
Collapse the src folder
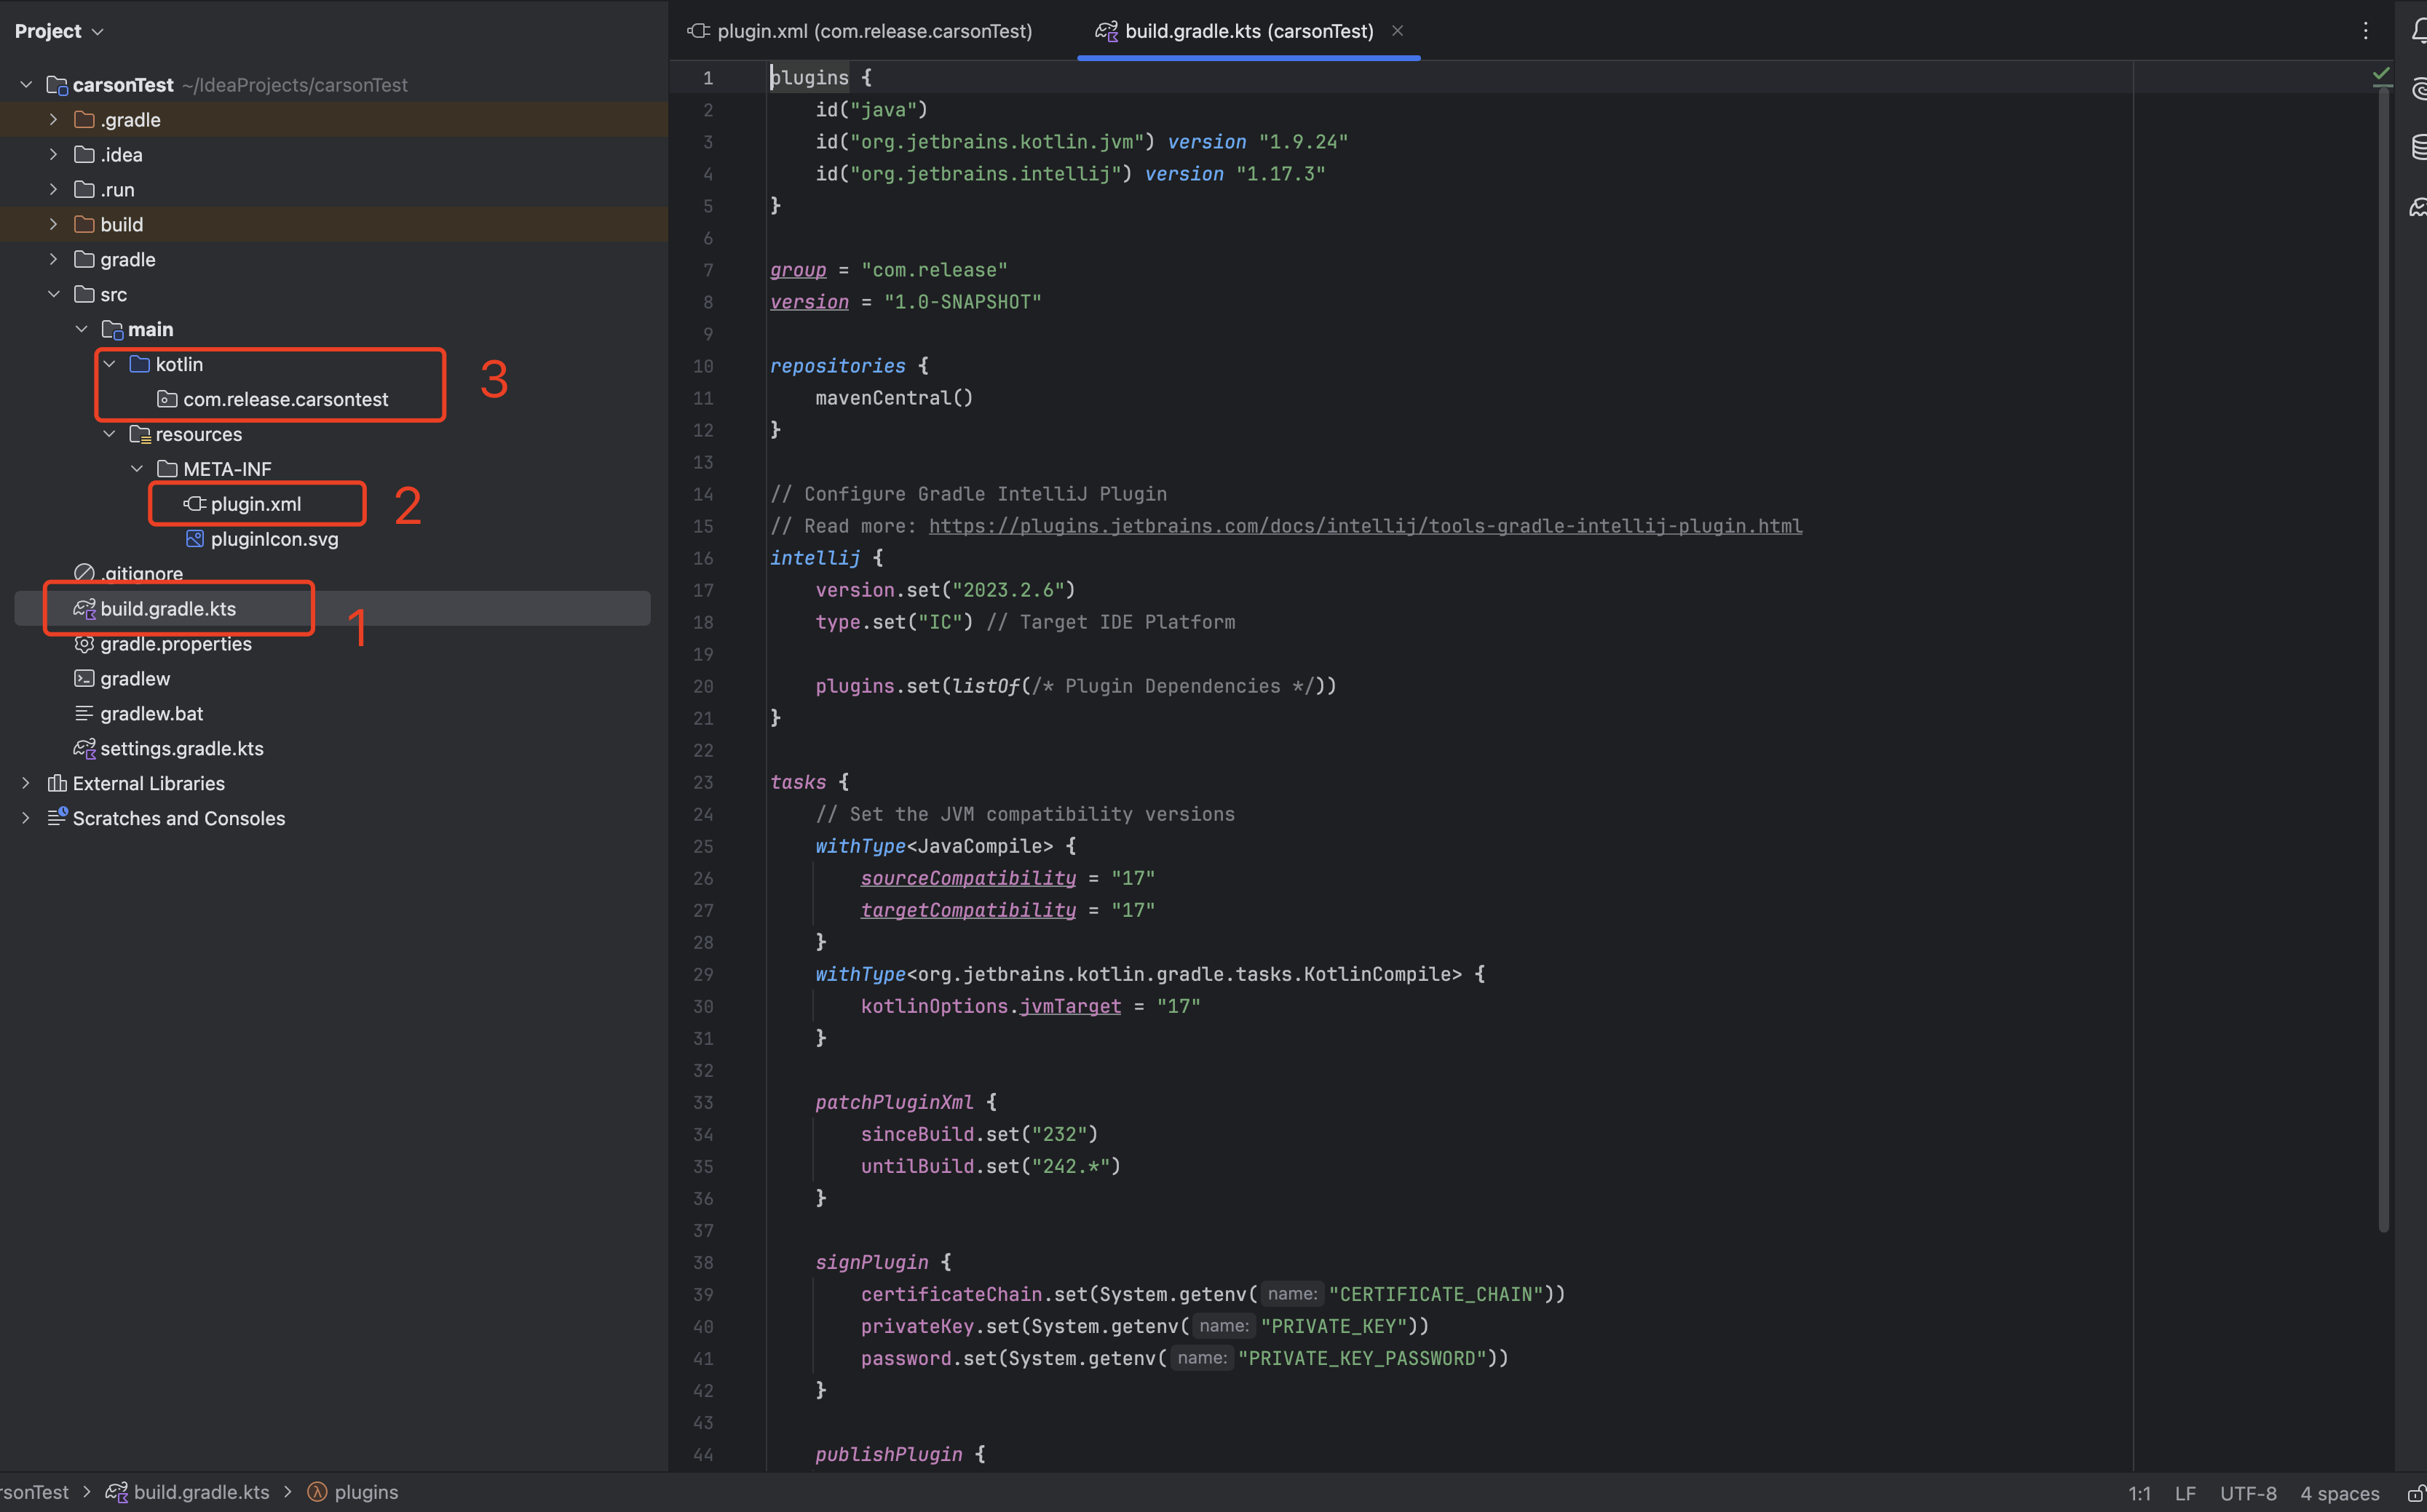53,295
